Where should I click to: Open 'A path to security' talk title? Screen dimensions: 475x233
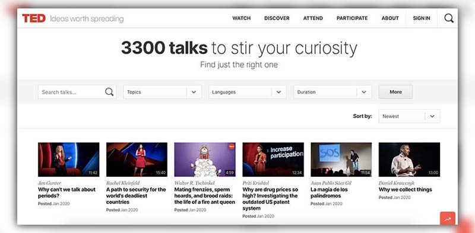(x=136, y=196)
